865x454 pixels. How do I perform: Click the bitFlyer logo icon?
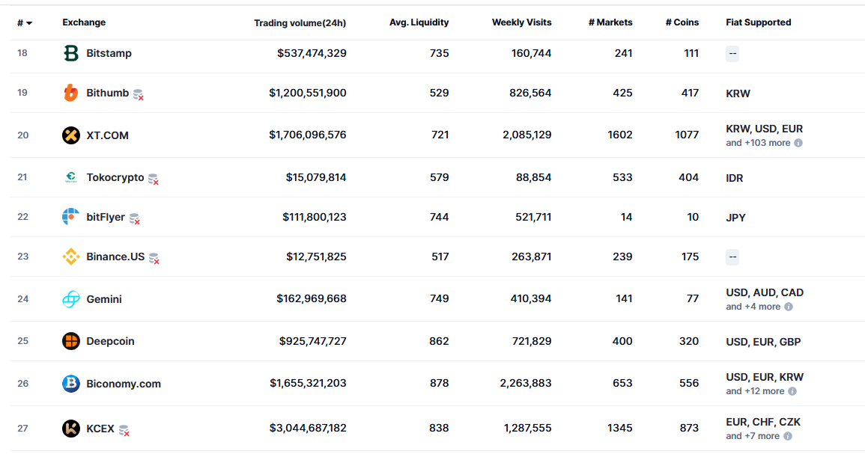point(71,217)
